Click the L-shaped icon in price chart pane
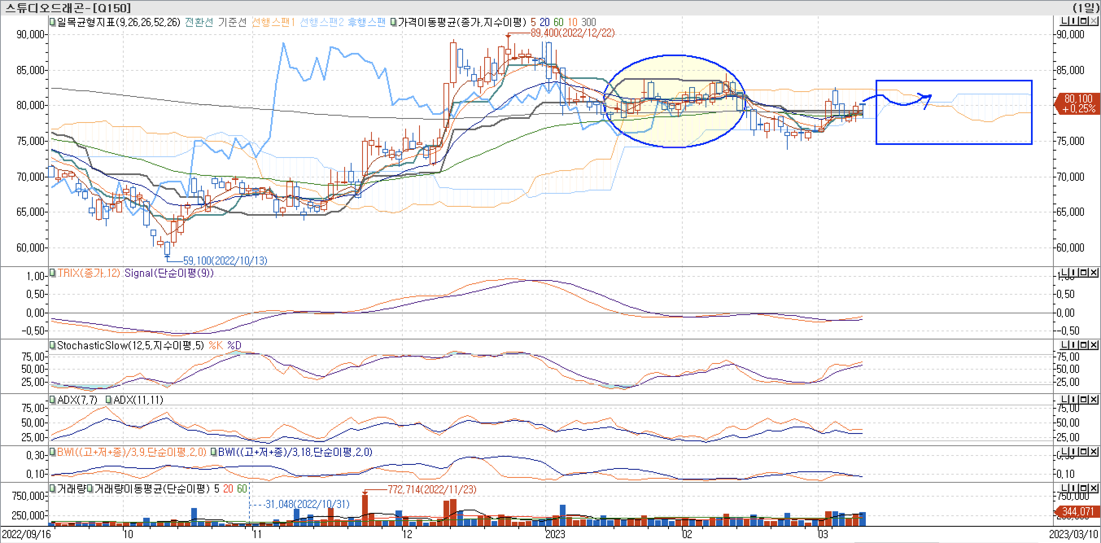 [x=1065, y=21]
